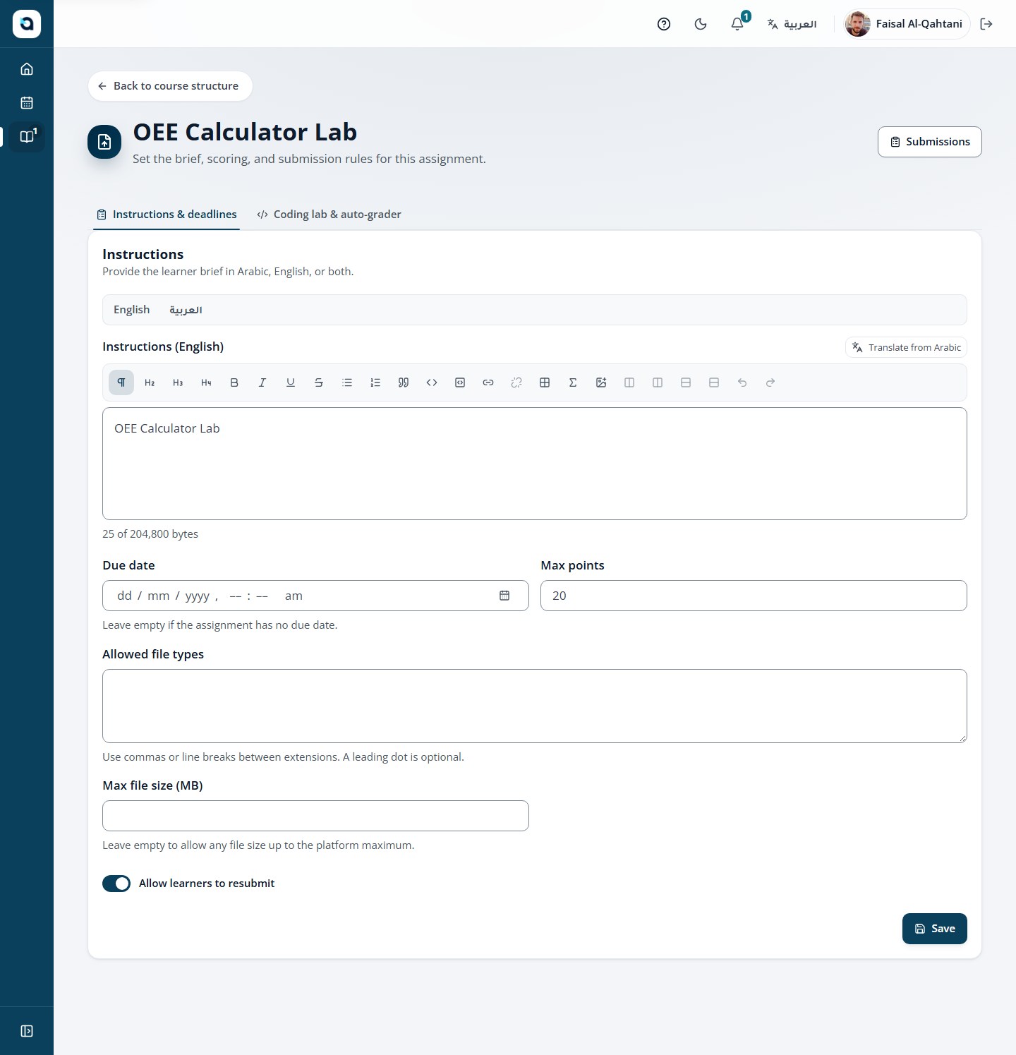1016x1055 pixels.
Task: Insert a table
Action: point(545,382)
